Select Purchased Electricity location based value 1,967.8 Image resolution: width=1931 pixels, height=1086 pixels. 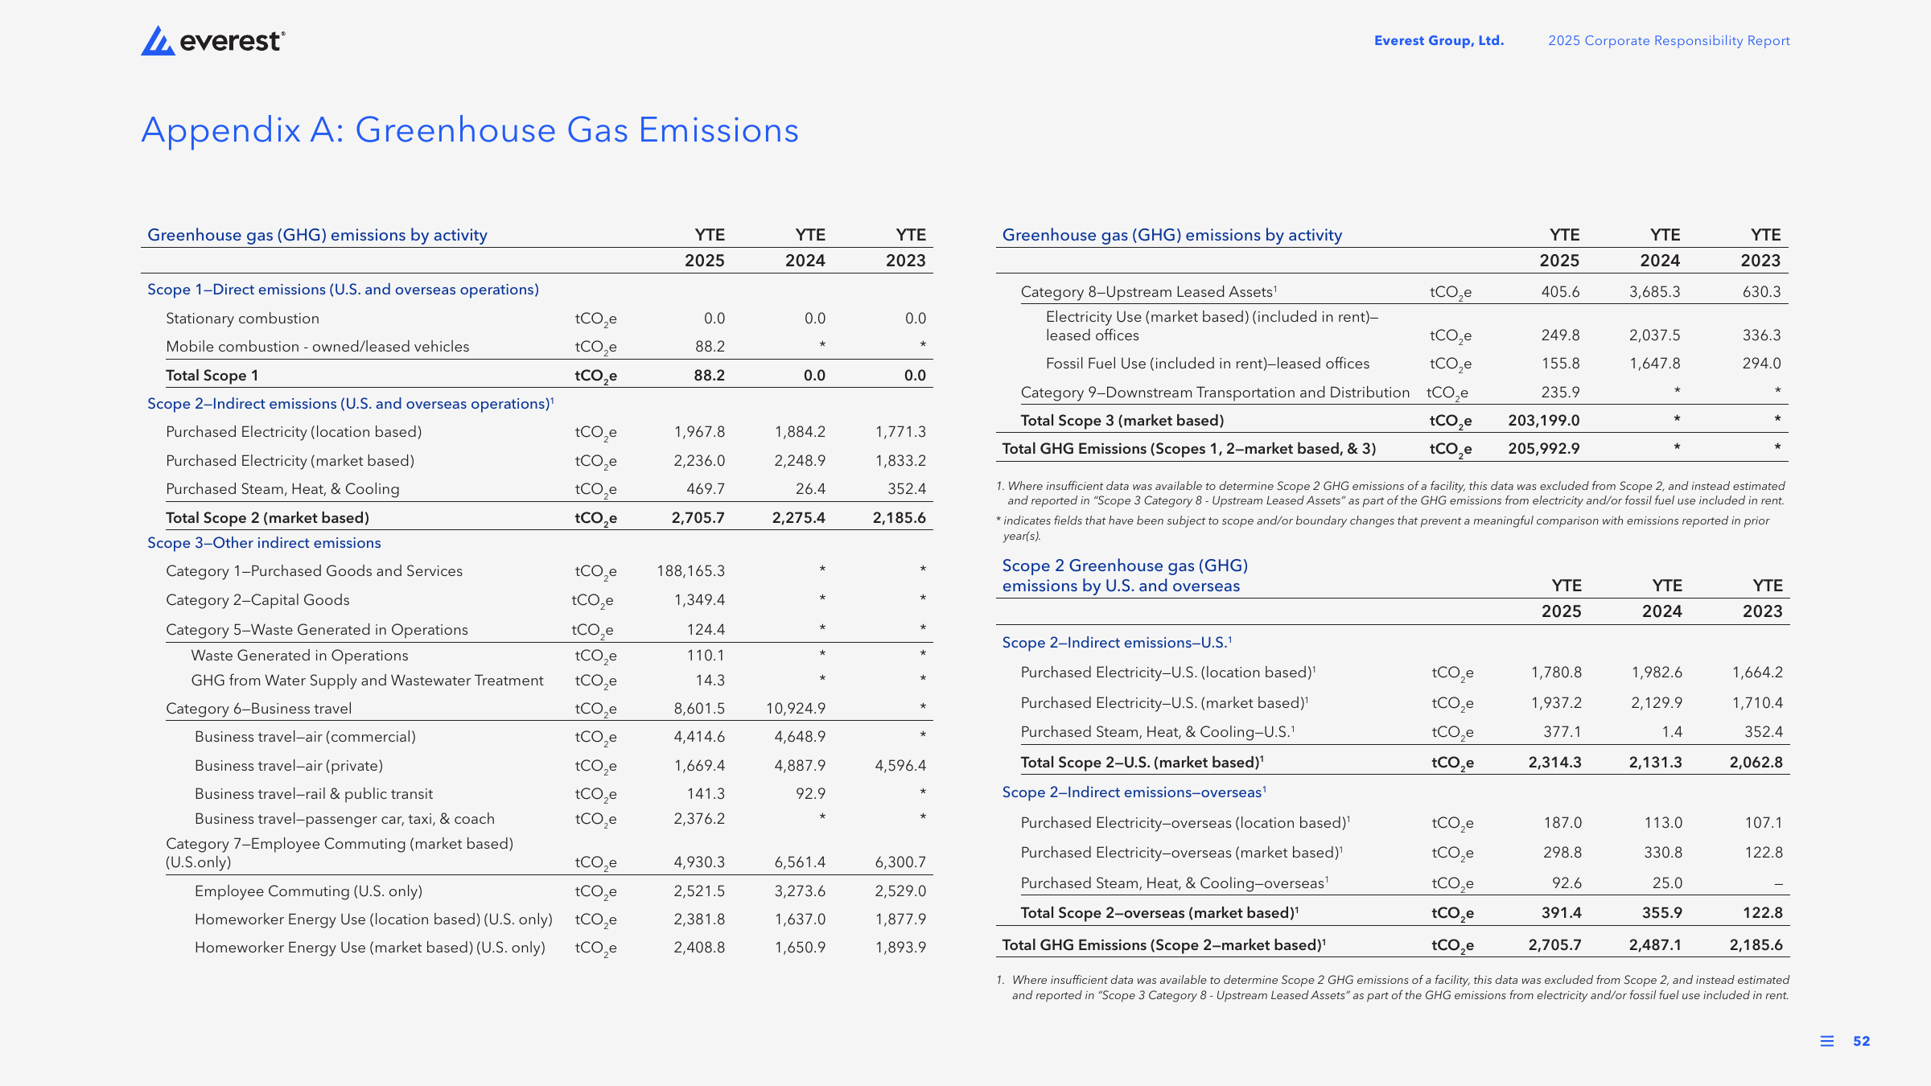tap(699, 432)
